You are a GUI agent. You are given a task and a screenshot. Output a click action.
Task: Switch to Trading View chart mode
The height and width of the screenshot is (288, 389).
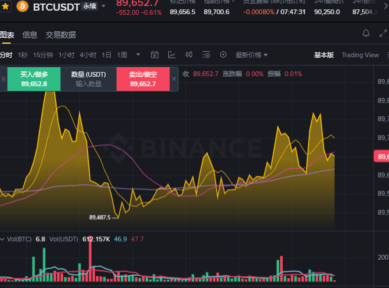pos(360,55)
